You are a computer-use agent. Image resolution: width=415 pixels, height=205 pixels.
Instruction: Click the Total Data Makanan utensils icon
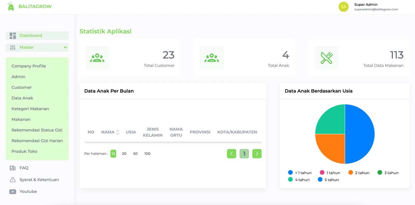click(327, 58)
